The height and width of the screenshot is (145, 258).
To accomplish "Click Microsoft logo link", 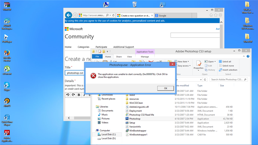I will coord(74,29).
